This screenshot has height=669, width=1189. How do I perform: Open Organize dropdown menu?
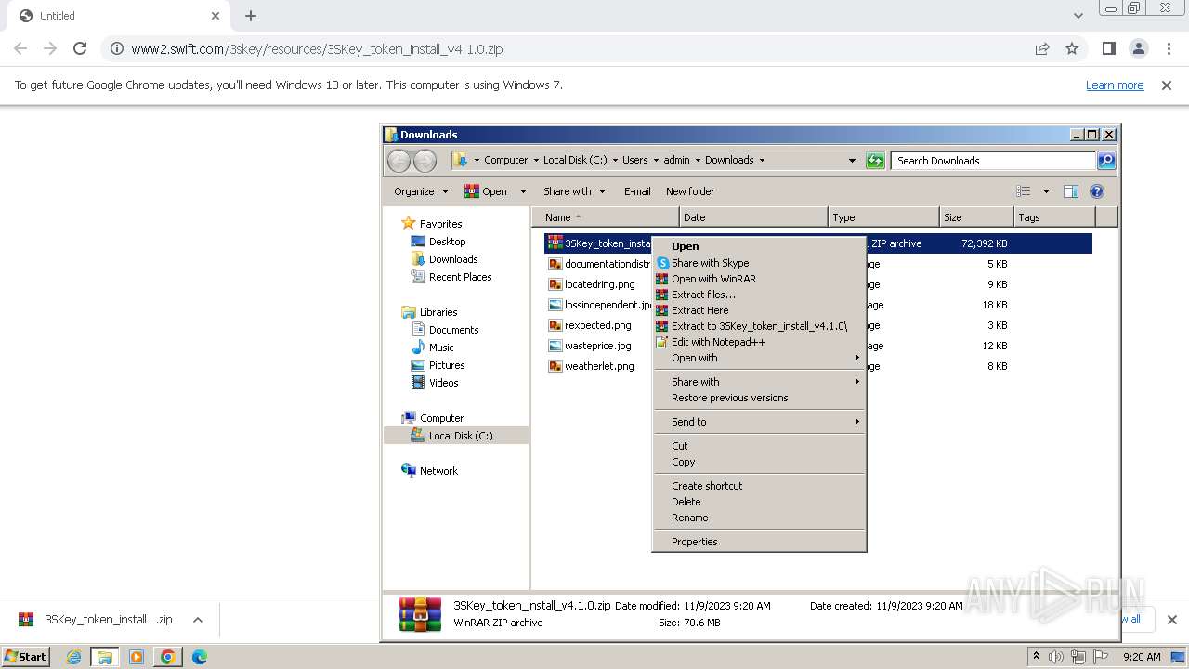pos(421,191)
